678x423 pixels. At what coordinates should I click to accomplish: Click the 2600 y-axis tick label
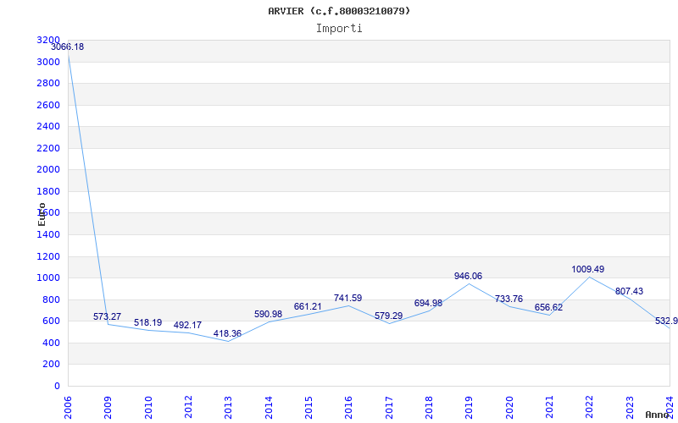pyautogui.click(x=48, y=105)
